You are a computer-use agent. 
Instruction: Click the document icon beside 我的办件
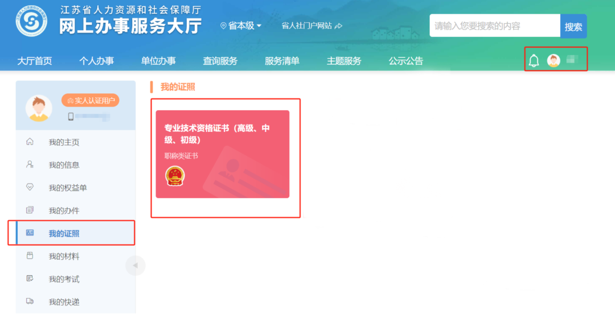coord(30,210)
